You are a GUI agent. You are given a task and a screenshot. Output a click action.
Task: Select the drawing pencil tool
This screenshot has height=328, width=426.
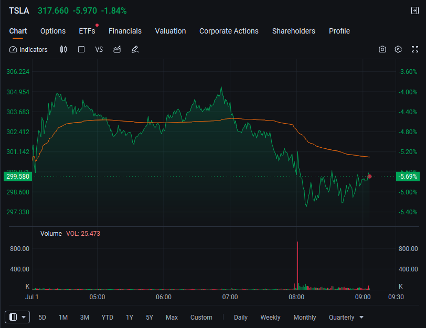[135, 49]
